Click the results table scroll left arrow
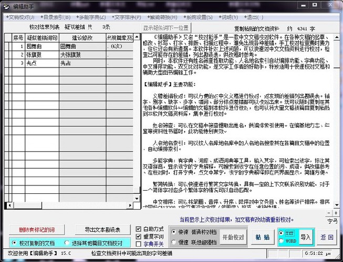Viewport: 343px width, 262px height. coord(9,205)
